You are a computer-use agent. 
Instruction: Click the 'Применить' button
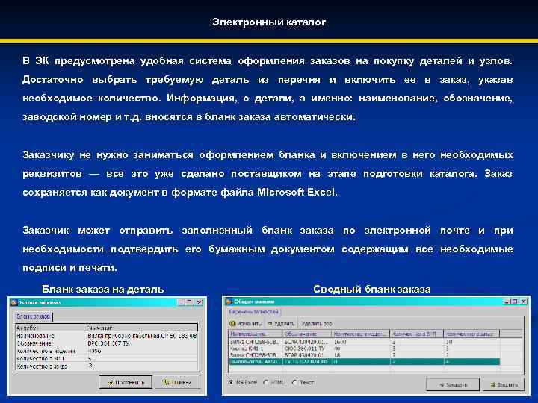pyautogui.click(x=126, y=382)
